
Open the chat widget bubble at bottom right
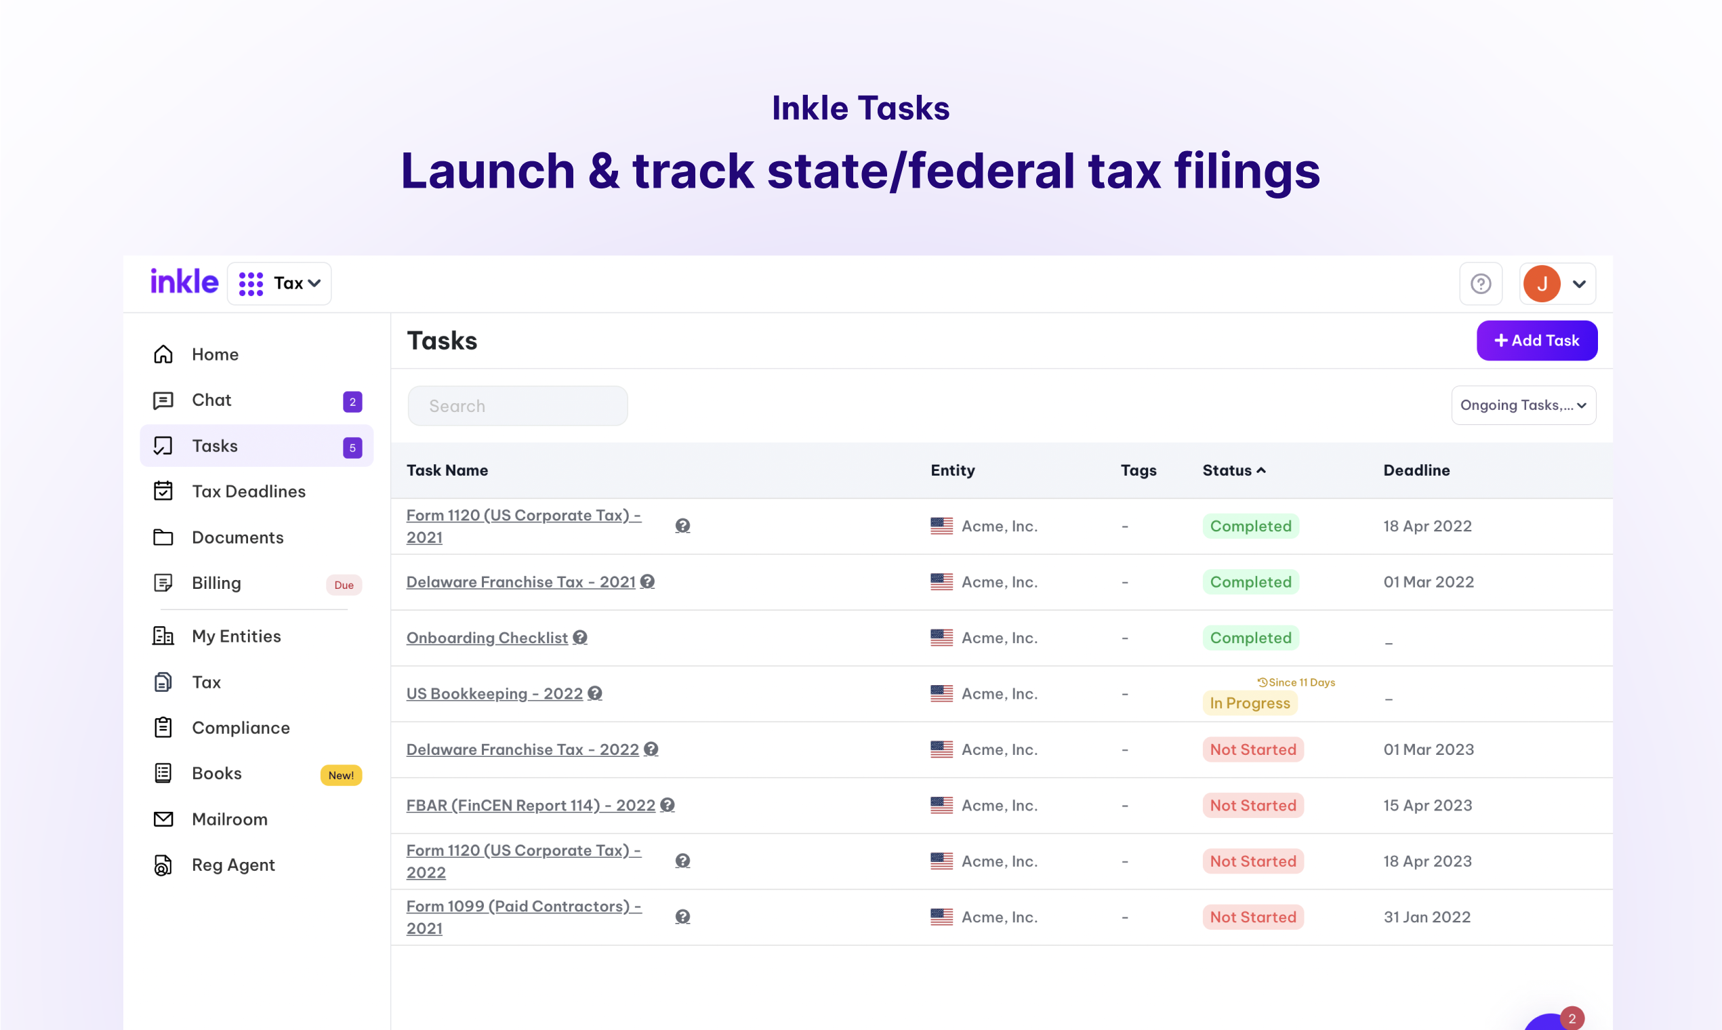pos(1550,1023)
